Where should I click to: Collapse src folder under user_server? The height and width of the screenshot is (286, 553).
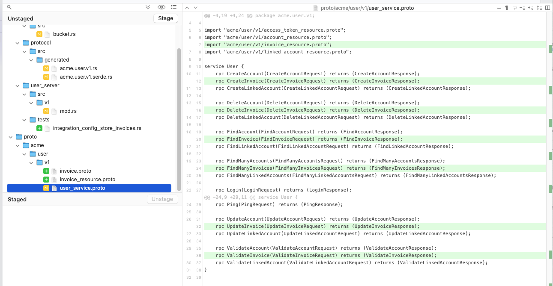pyautogui.click(x=24, y=94)
